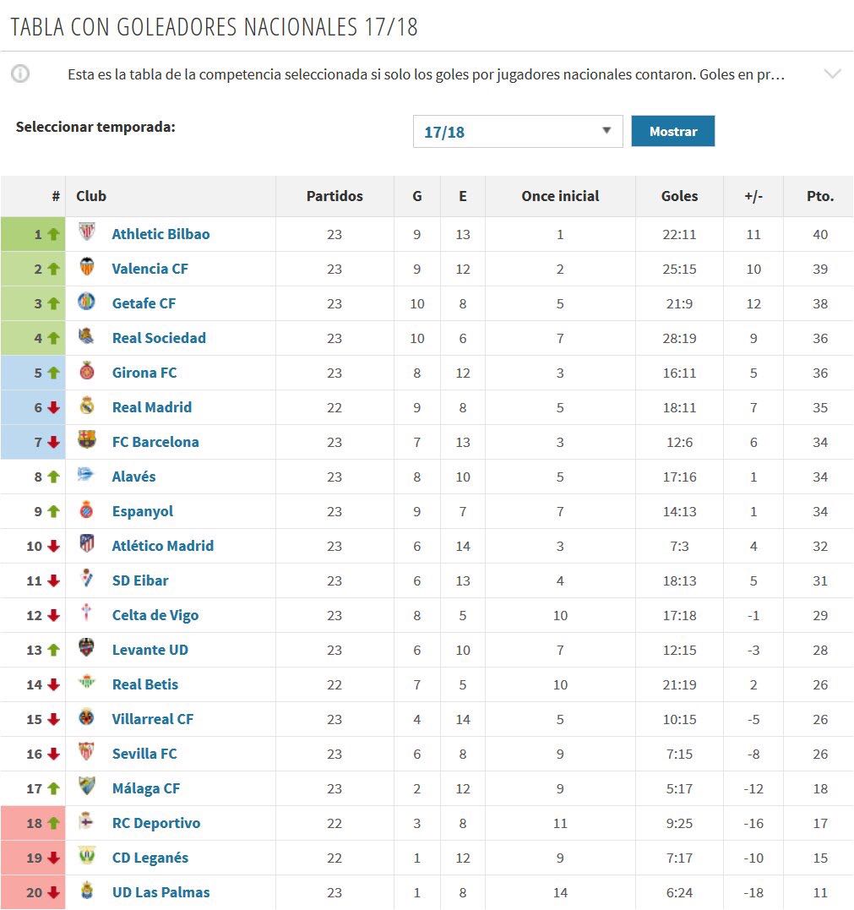The image size is (854, 910).
Task: Open the Sevilla FC club link
Action: [144, 754]
